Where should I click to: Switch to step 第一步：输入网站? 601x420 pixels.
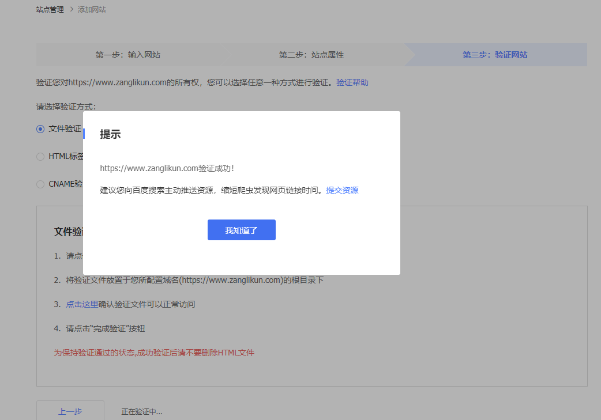tap(127, 55)
